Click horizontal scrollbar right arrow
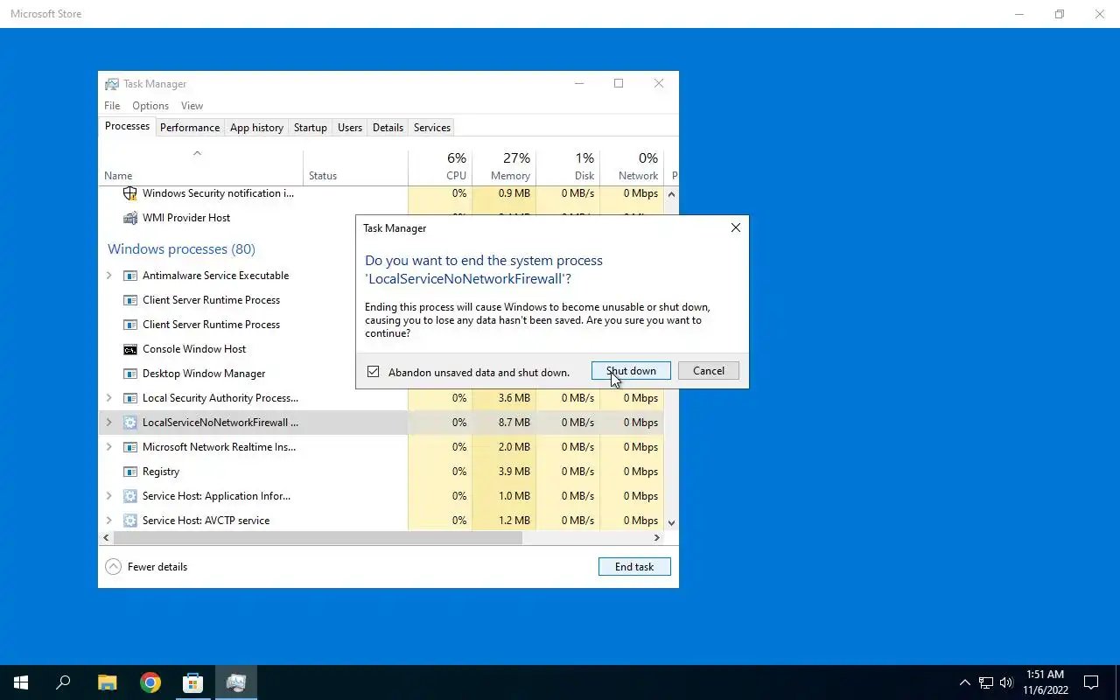 click(657, 538)
